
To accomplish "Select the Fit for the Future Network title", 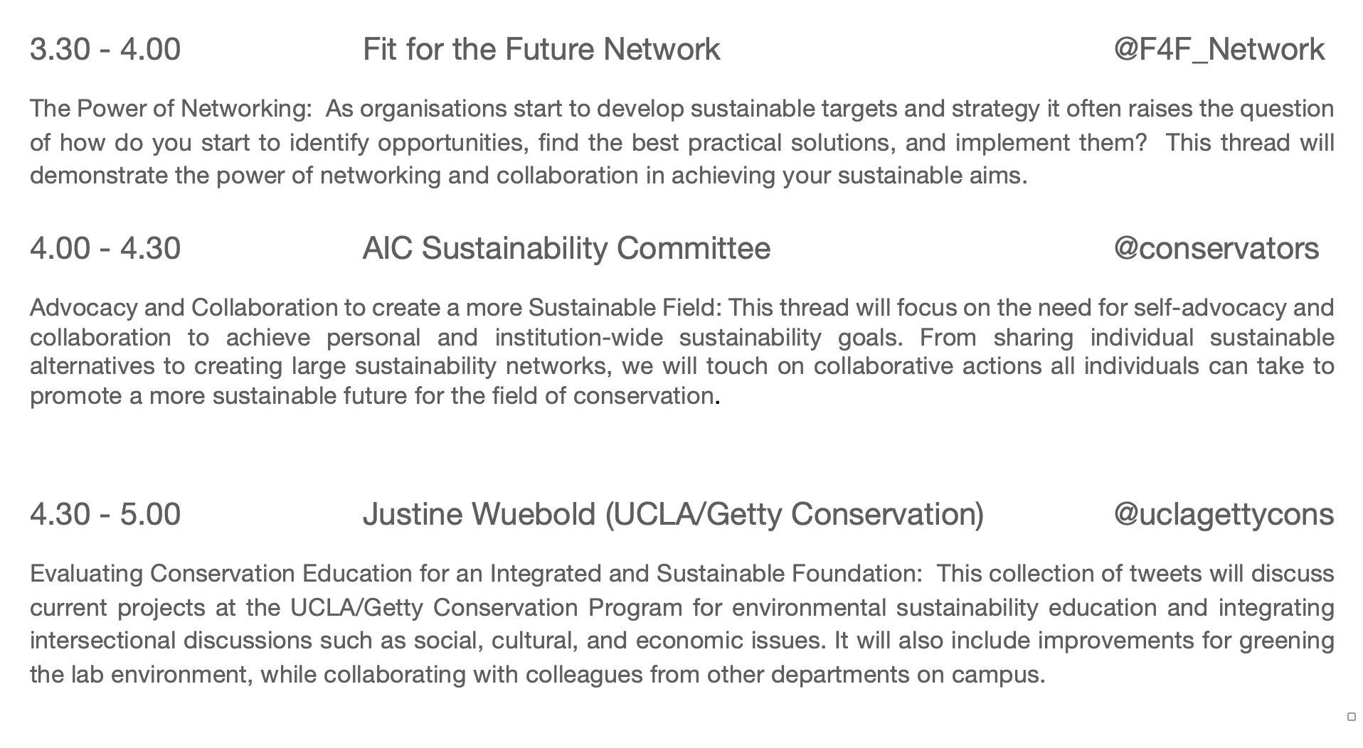I will click(x=541, y=50).
